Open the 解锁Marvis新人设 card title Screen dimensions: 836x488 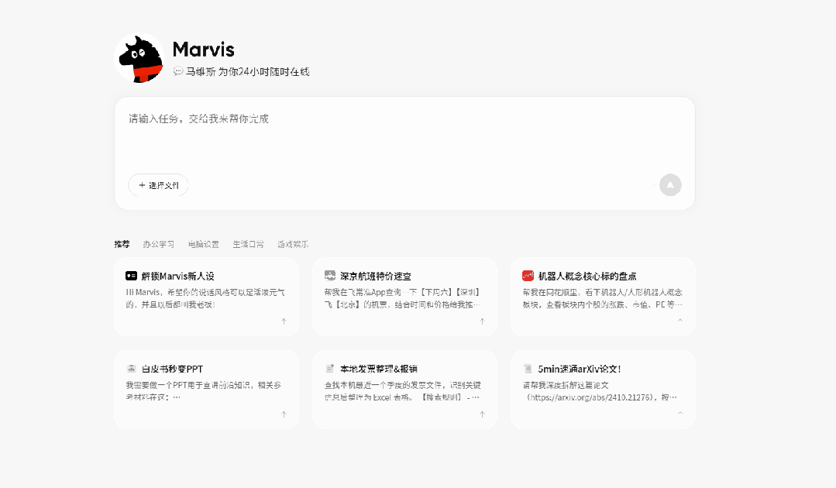tap(177, 276)
